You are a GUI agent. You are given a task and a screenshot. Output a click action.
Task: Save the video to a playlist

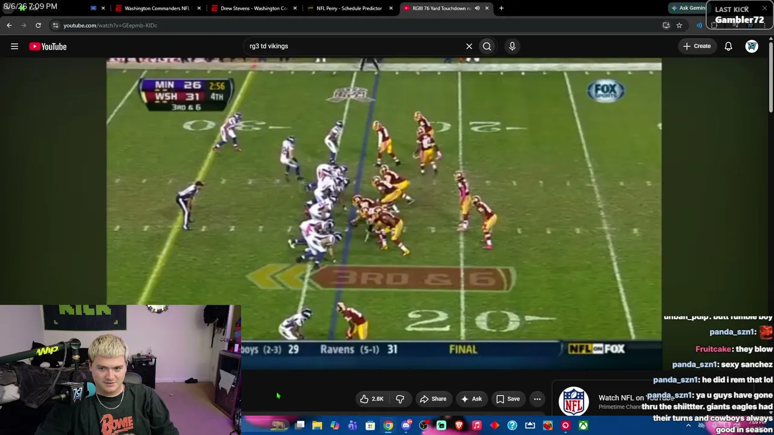pos(507,399)
